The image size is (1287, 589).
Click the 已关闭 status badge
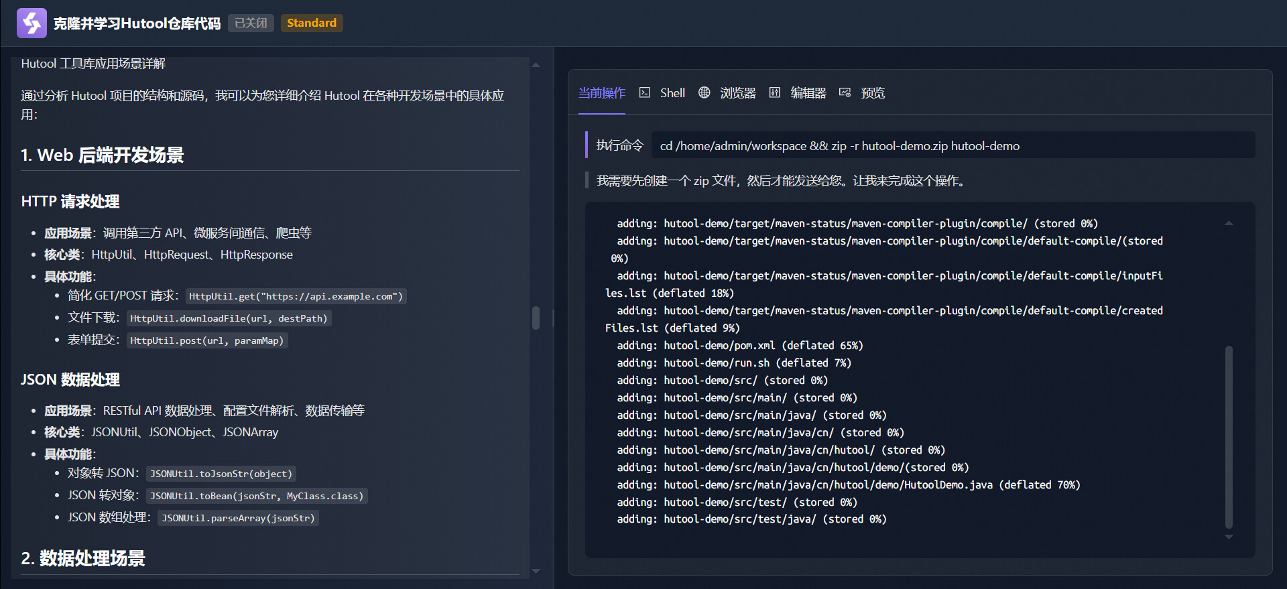pyautogui.click(x=251, y=23)
